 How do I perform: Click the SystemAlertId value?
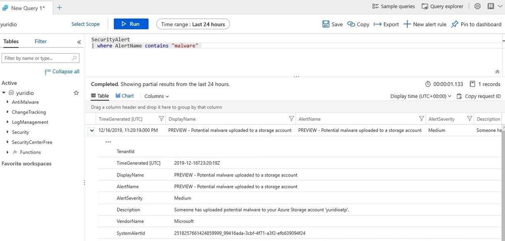click(240, 233)
